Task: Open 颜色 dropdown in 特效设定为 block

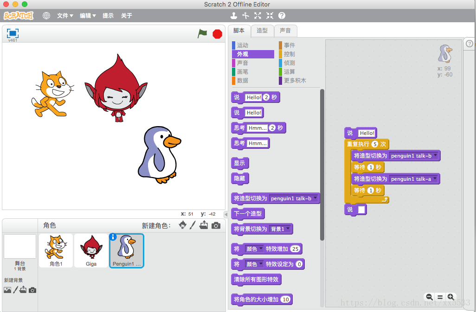Action: 254,264
